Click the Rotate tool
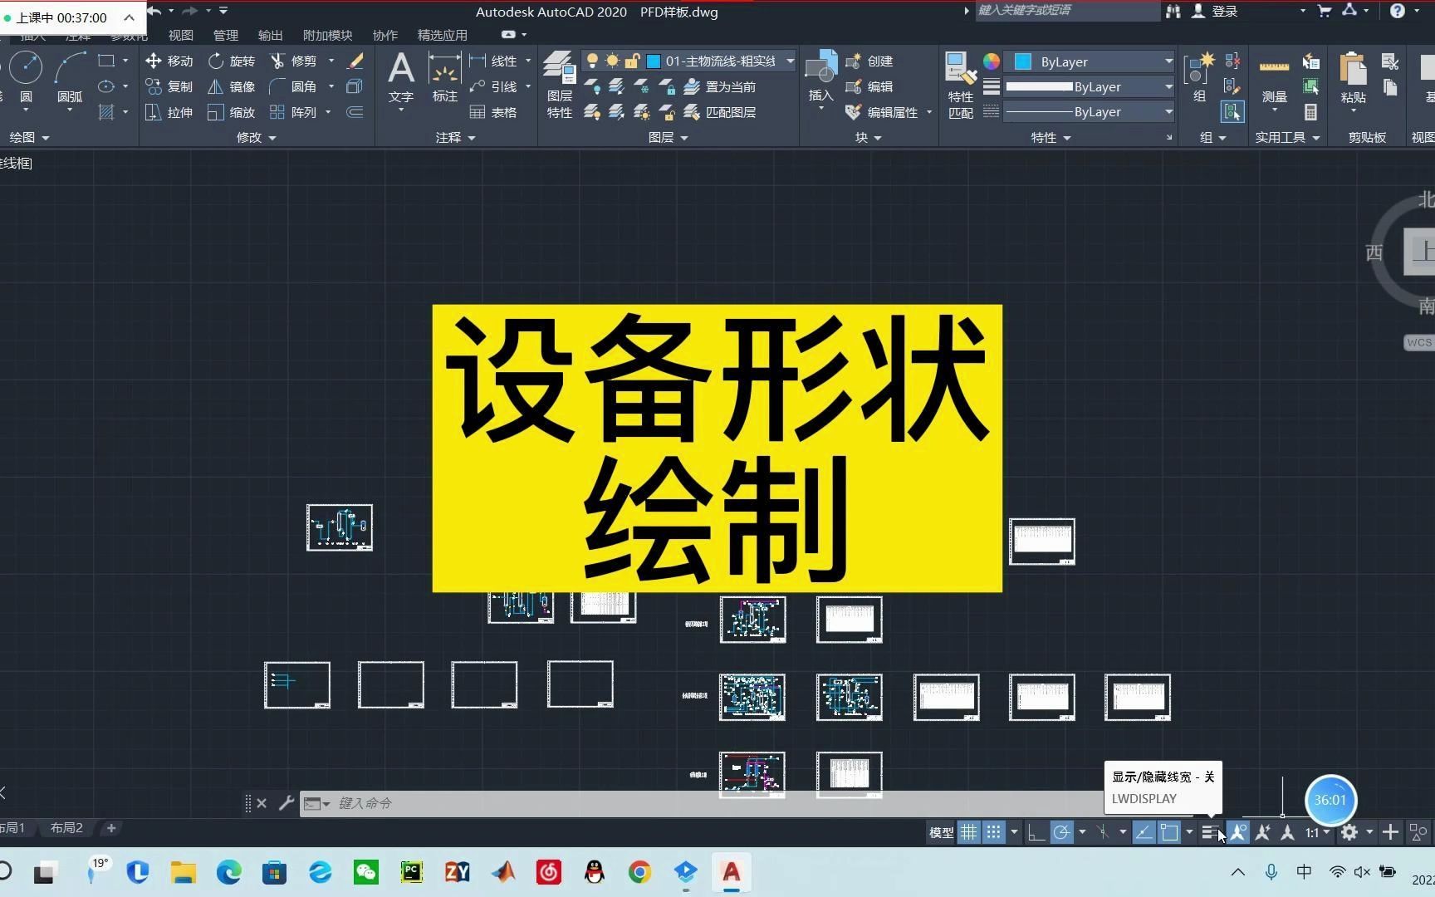 point(232,61)
